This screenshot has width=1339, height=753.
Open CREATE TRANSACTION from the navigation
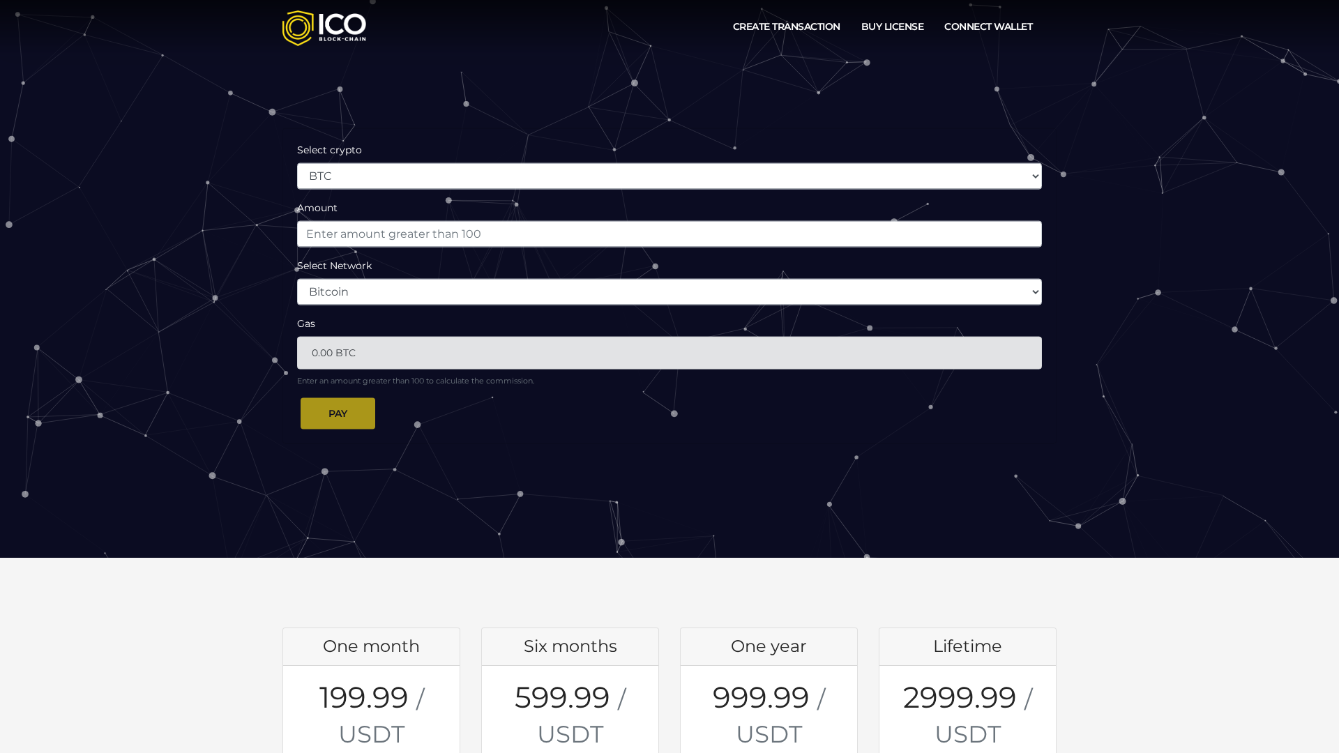tap(786, 26)
